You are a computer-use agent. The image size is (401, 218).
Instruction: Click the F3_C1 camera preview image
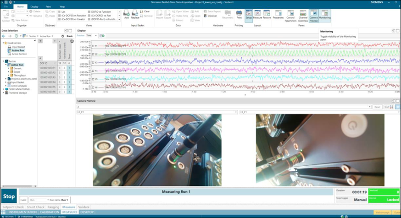[x=320, y=150]
